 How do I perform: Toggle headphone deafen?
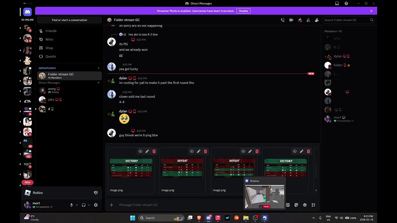pyautogui.click(x=83, y=205)
